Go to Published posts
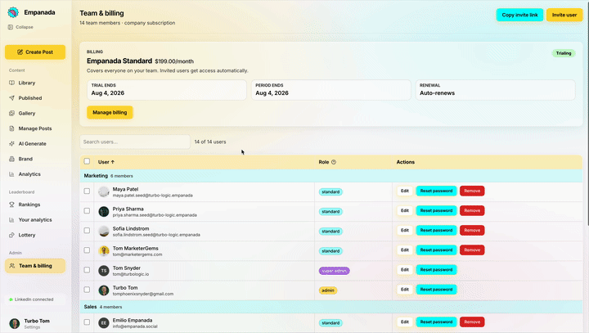The image size is (589, 333). point(35,97)
